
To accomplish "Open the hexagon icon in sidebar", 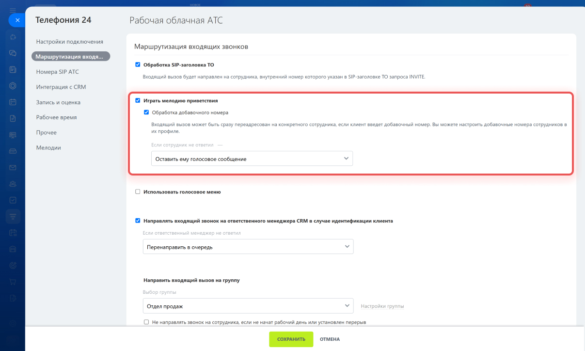I will 13,85.
